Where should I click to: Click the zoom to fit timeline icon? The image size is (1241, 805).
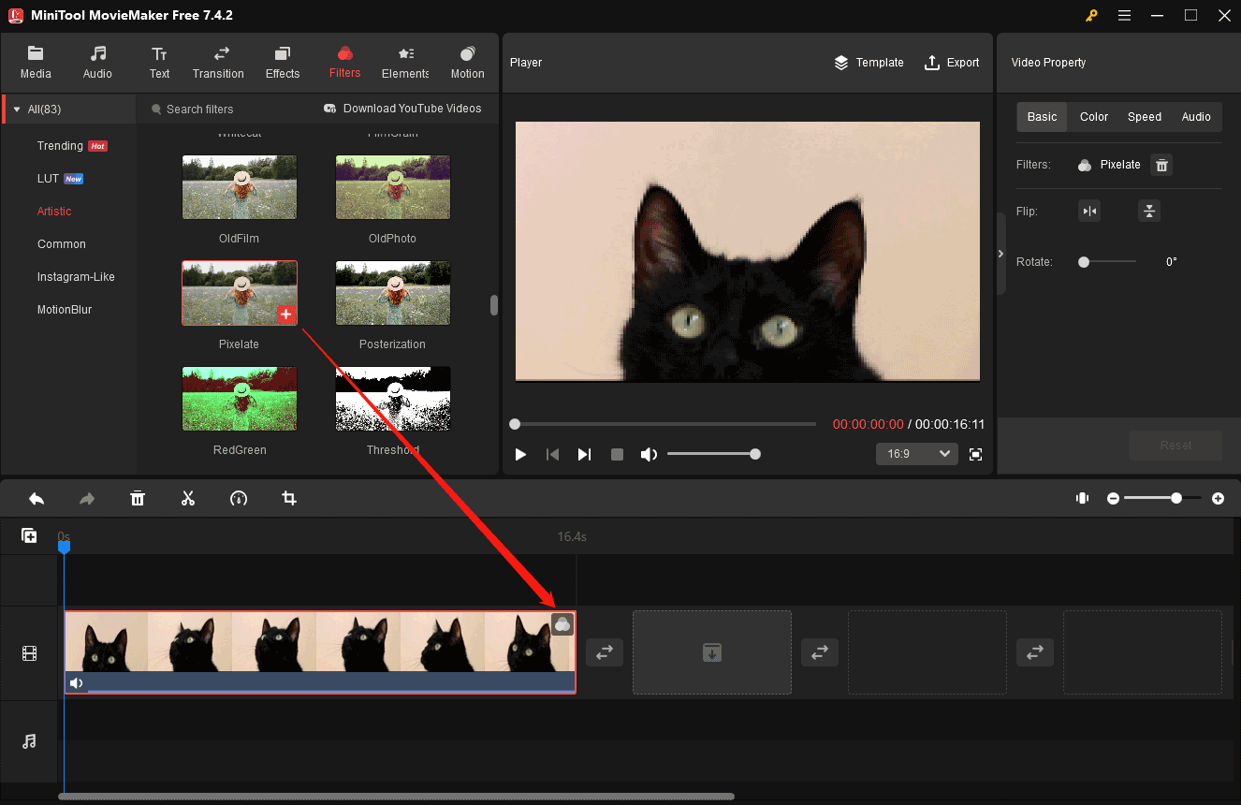pos(1082,499)
